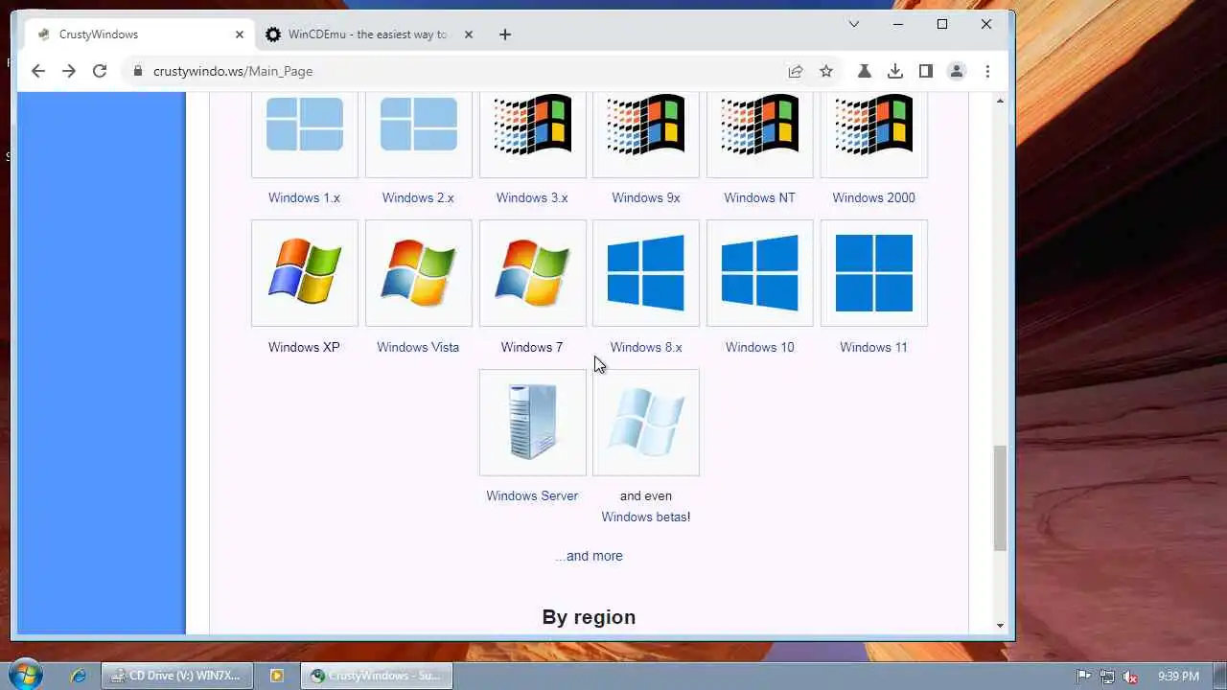Click the Windows 8.x logo image
Viewport: 1227px width, 690px height.
point(646,273)
